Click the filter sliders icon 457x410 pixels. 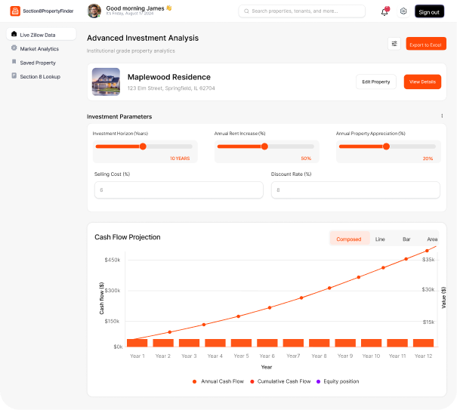(x=394, y=45)
